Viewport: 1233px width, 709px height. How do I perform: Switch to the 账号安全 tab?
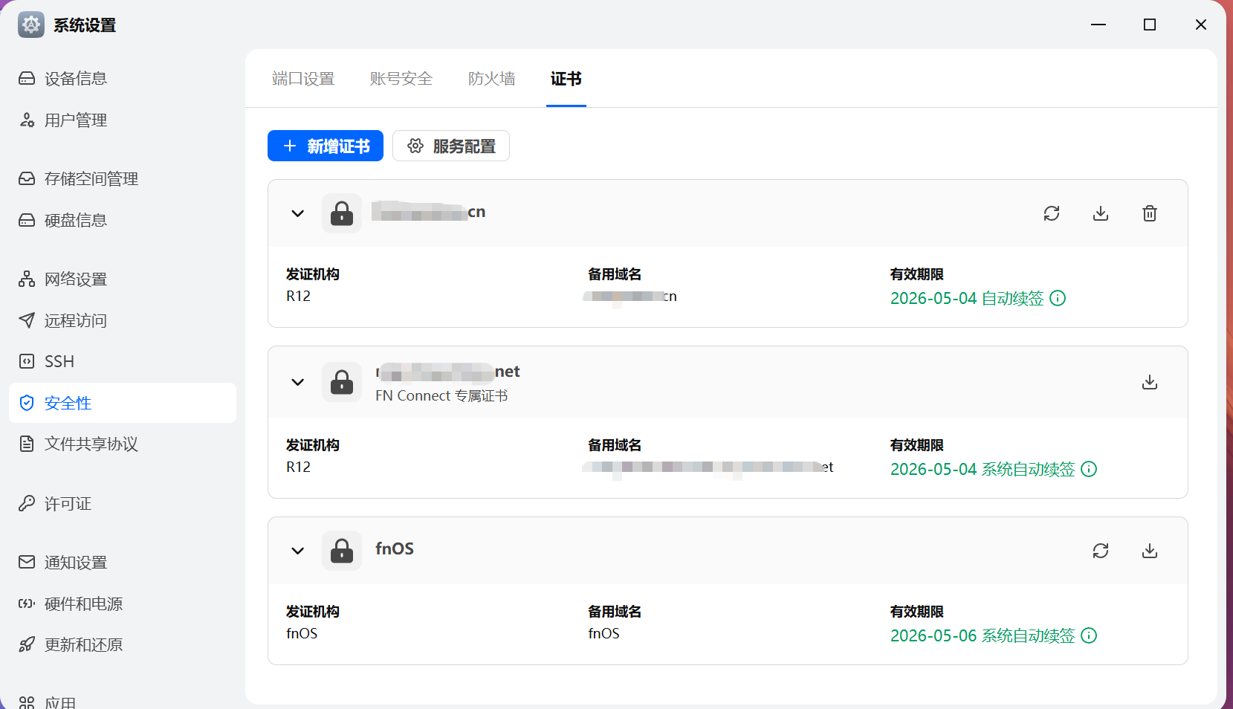click(401, 79)
